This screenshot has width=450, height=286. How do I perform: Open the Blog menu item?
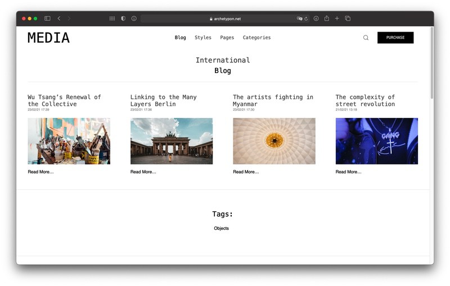[x=180, y=38]
